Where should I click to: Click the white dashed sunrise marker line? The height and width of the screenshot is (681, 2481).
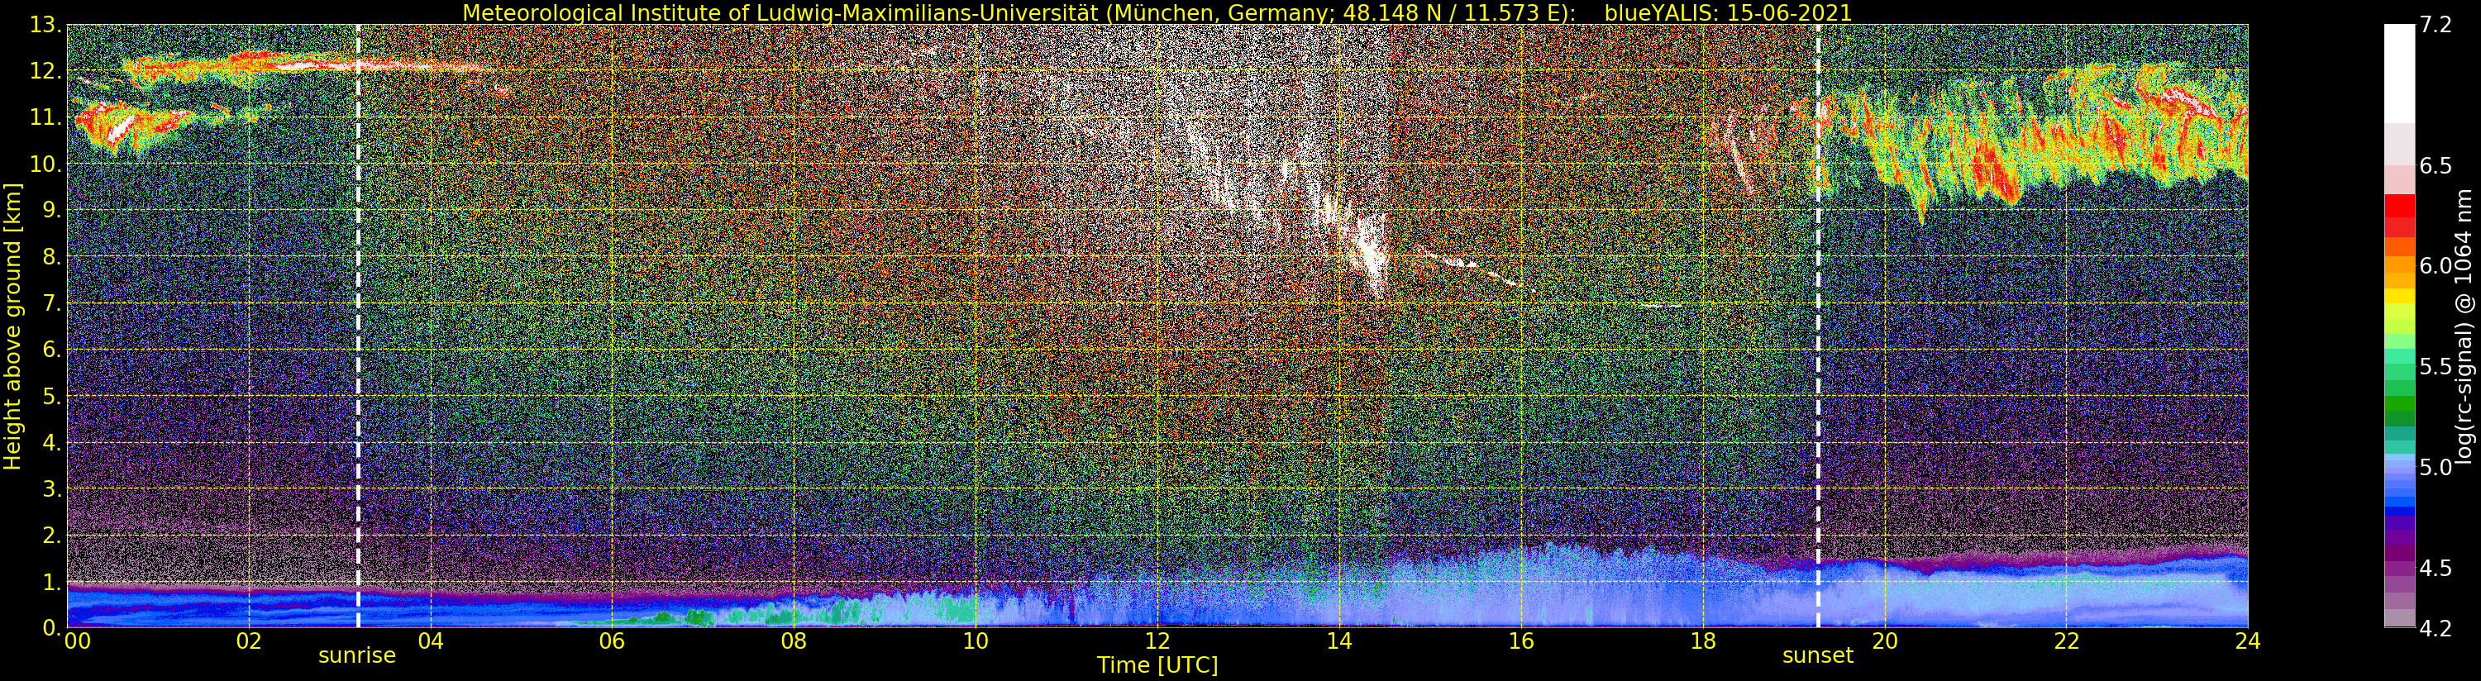tap(357, 326)
